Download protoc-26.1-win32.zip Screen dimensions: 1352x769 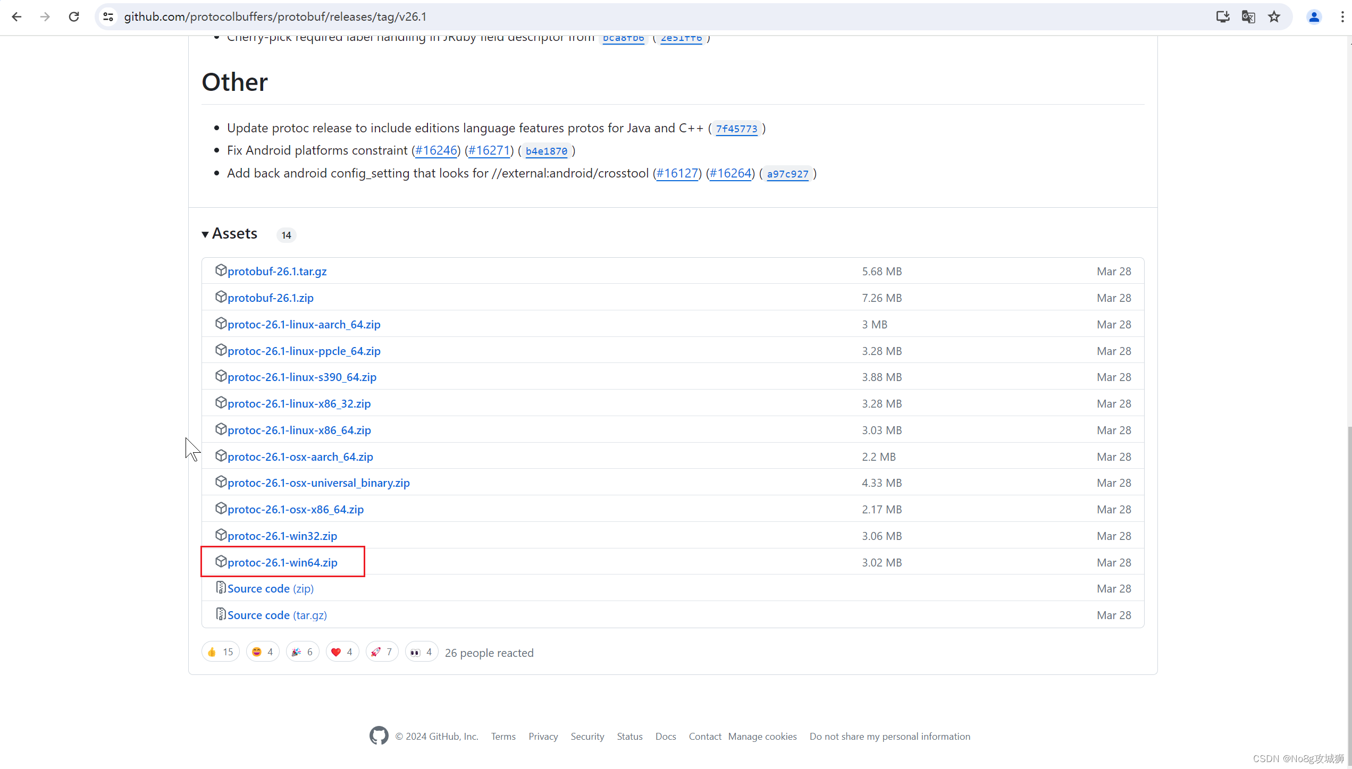point(282,536)
